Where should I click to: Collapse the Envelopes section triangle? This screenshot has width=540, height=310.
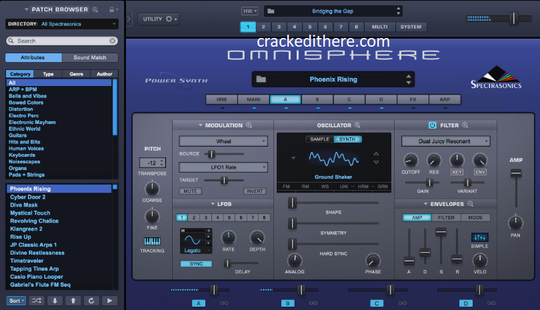click(425, 204)
